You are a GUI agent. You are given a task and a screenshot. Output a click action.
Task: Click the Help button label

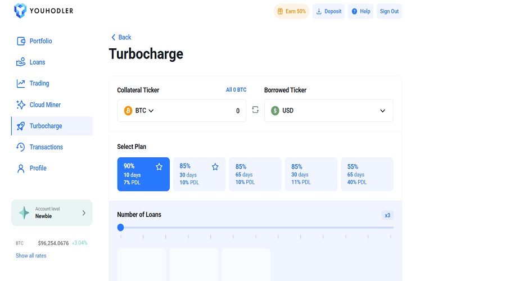(x=365, y=11)
